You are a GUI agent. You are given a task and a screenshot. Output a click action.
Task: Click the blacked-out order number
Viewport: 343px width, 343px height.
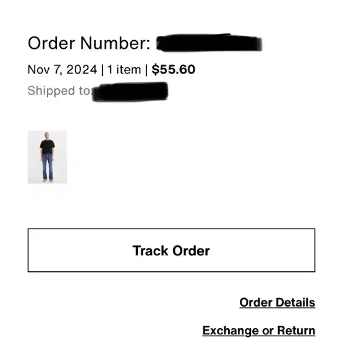[210, 43]
